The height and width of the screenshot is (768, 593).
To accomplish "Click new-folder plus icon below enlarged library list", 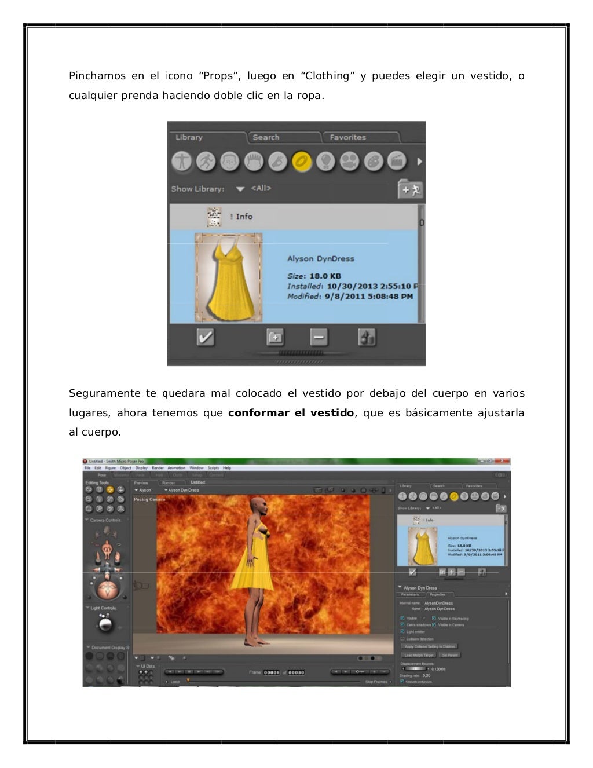I will [275, 337].
